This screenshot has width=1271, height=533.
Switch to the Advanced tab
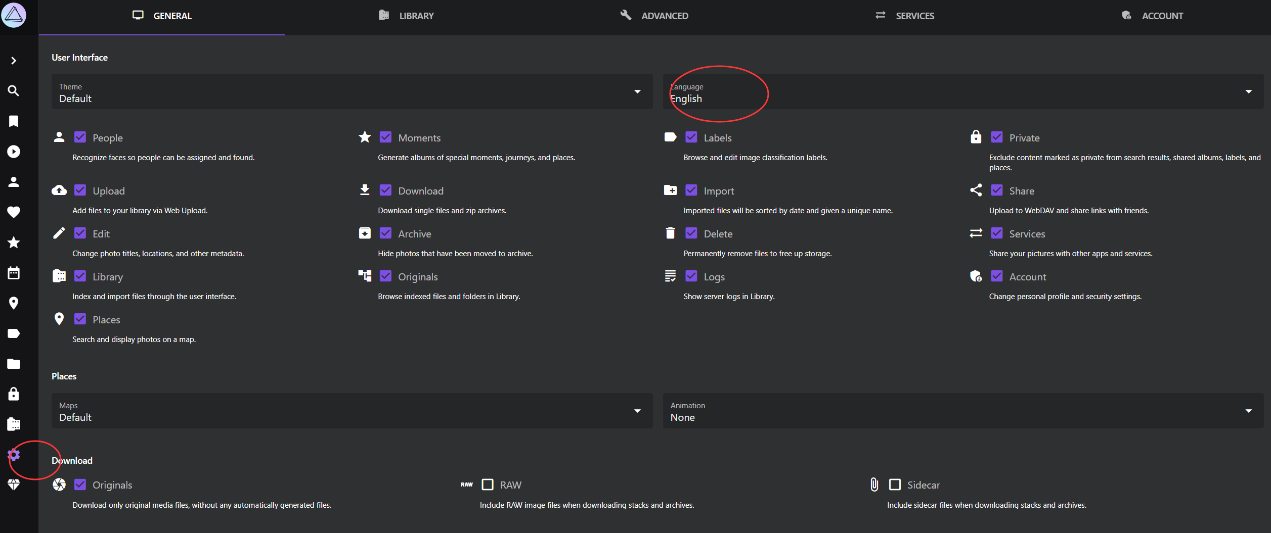(654, 16)
